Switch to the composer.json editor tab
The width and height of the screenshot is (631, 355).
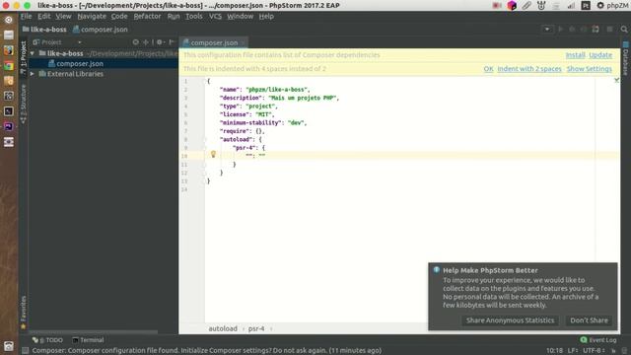(x=214, y=42)
